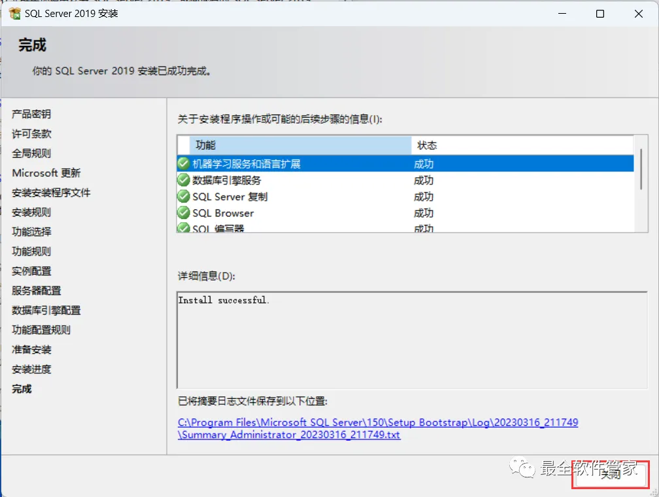This screenshot has width=659, height=497.
Task: Click green check icon for 机器学习服务和语言扩展
Action: [184, 163]
